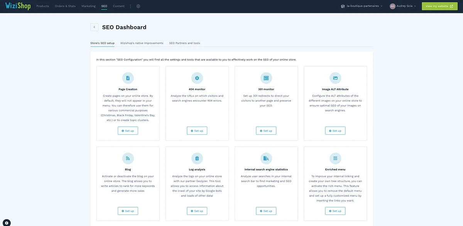Go back using the arrow beside SEO Dashboard
This screenshot has height=226, width=463.
(94, 27)
